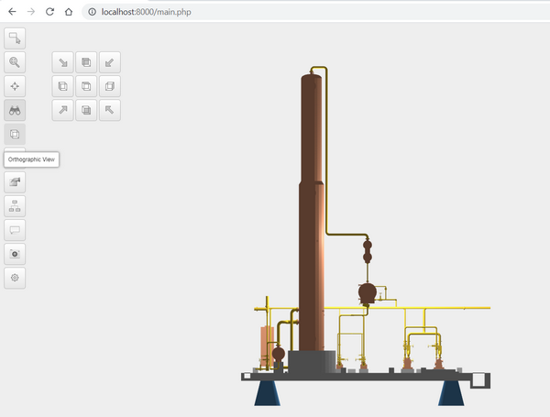The width and height of the screenshot is (550, 417).
Task: Toggle the Orthographic View cube button
Action: (16, 134)
